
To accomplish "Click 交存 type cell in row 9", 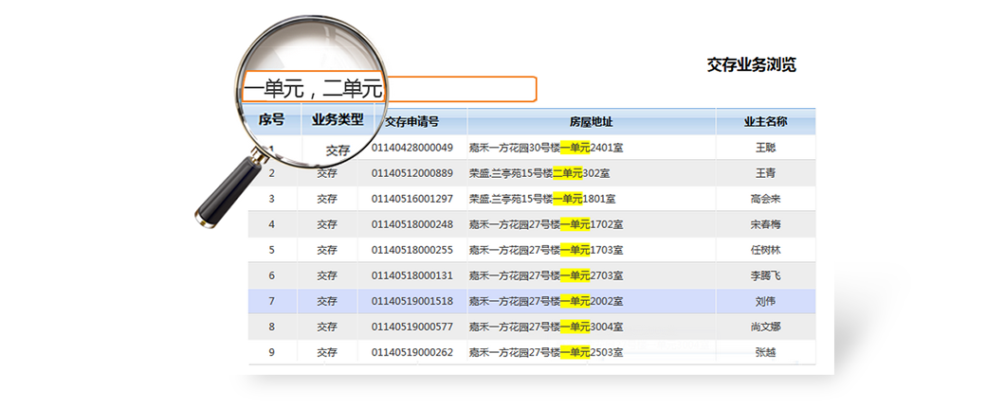I will 327,353.
